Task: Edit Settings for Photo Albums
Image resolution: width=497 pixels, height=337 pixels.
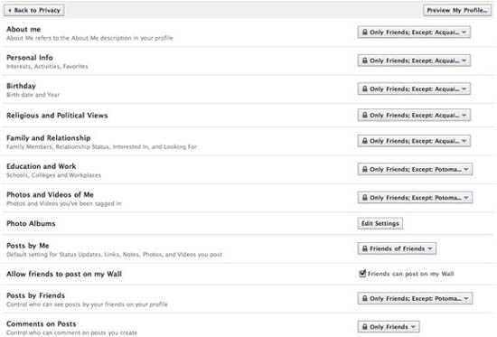Action: (x=380, y=223)
